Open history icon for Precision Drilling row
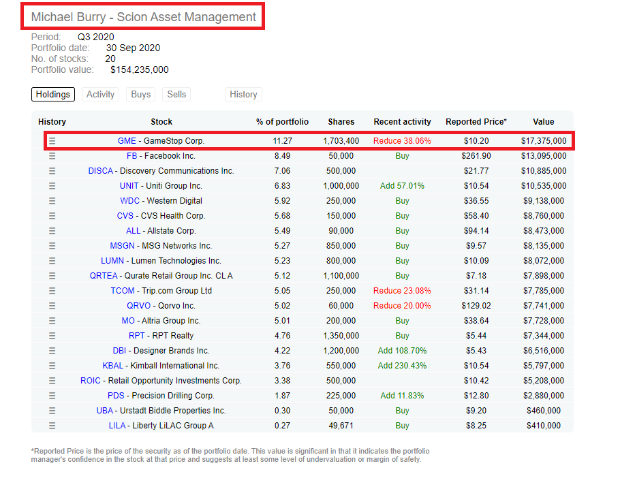The height and width of the screenshot is (487, 620). [52, 396]
